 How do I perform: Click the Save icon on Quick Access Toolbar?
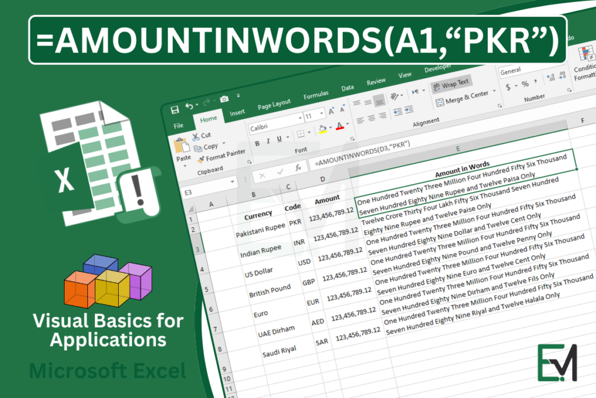[x=175, y=110]
